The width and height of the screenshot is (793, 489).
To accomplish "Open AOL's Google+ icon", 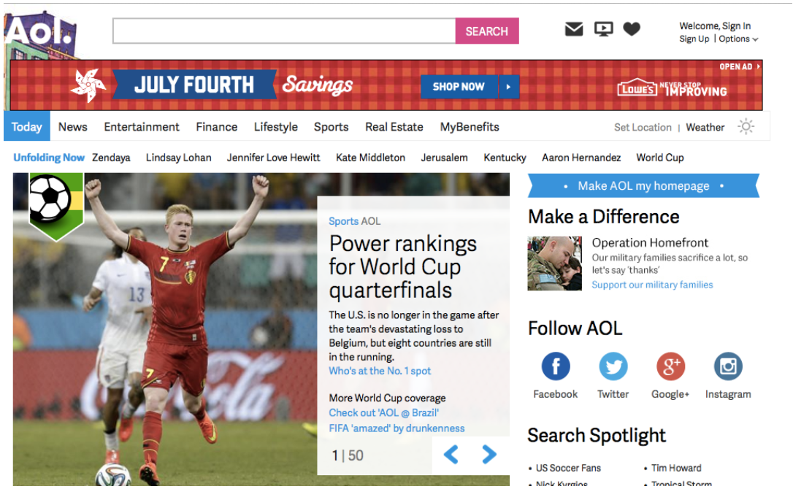I will click(670, 366).
